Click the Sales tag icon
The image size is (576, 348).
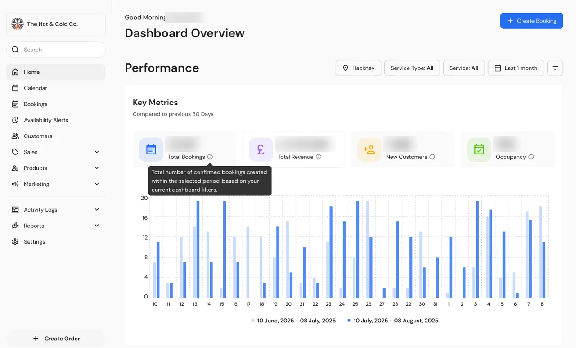pos(15,152)
